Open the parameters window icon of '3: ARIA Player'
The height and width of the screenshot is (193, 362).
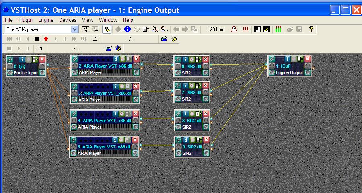pyautogui.click(x=128, y=86)
